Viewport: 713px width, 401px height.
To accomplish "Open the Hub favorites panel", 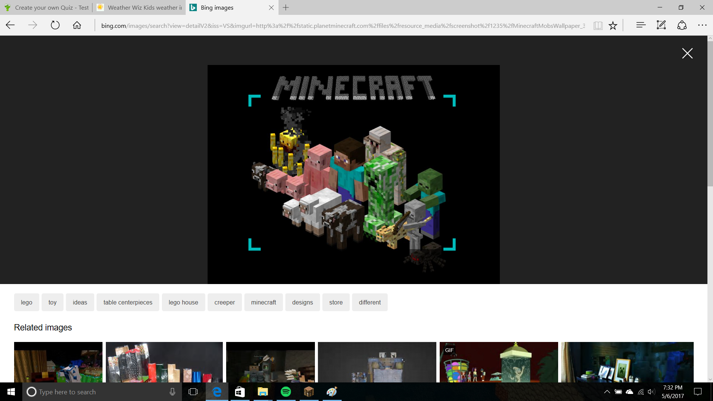I will 641,25.
